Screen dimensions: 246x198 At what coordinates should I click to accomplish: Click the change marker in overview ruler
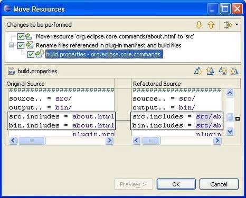point(238,119)
